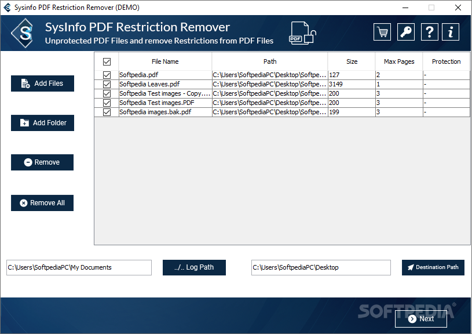Click the PDF unlock icon in header
This screenshot has width=472, height=334.
(x=302, y=33)
